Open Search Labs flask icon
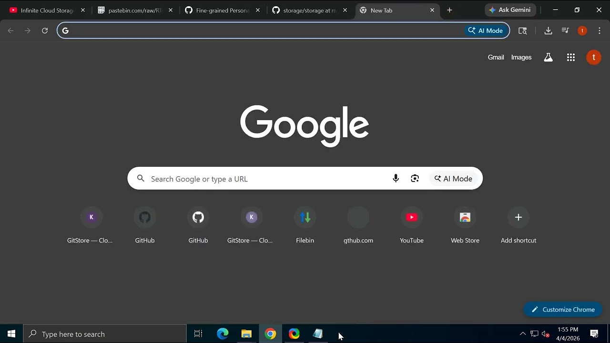The width and height of the screenshot is (610, 343). (x=548, y=57)
